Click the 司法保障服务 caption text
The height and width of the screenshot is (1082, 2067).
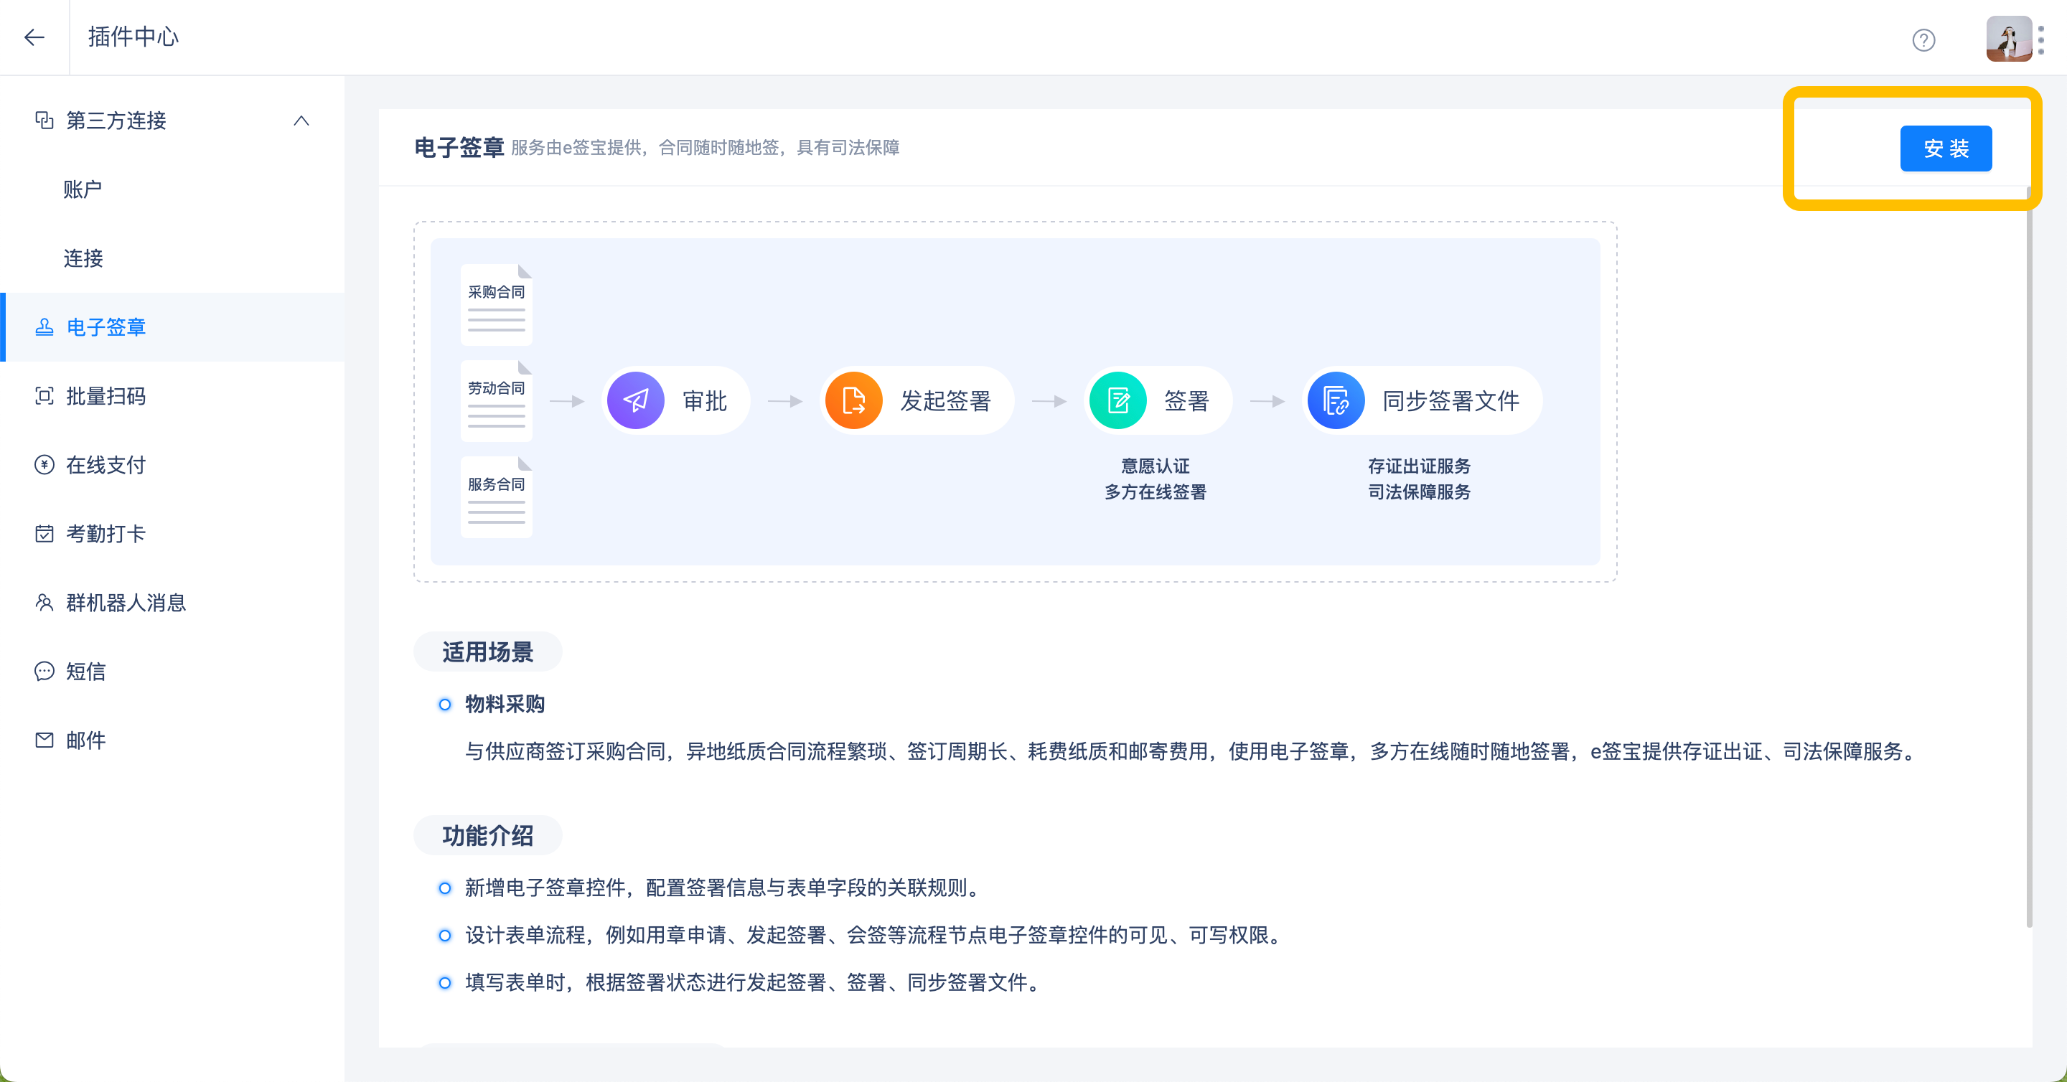coord(1420,491)
